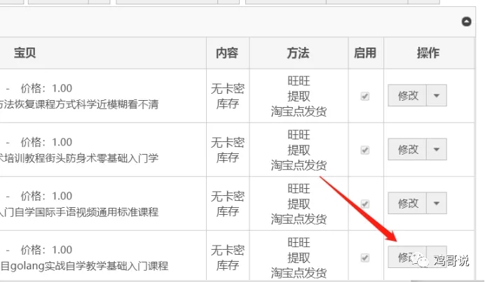Toggle 启用 checkbox for 街头防身术 row
Image resolution: width=485 pixels, height=282 pixels.
365,150
